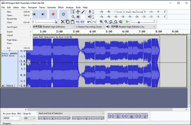Start recording with the red Record button
The height and width of the screenshot is (125, 191).
click(53, 14)
